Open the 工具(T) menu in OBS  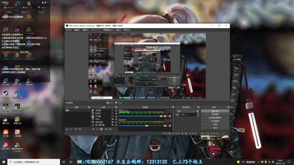(x=118, y=30)
